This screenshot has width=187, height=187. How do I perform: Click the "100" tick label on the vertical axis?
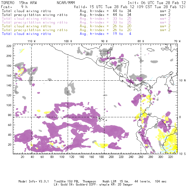click(x=9, y=105)
